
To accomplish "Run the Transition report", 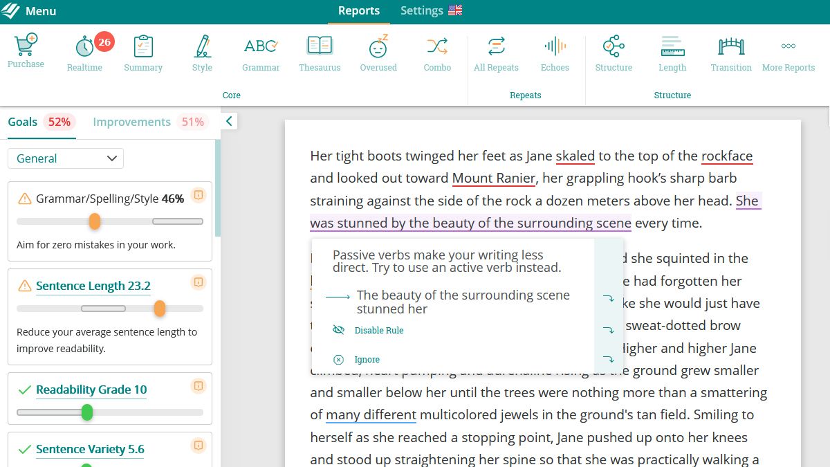I will pyautogui.click(x=731, y=50).
